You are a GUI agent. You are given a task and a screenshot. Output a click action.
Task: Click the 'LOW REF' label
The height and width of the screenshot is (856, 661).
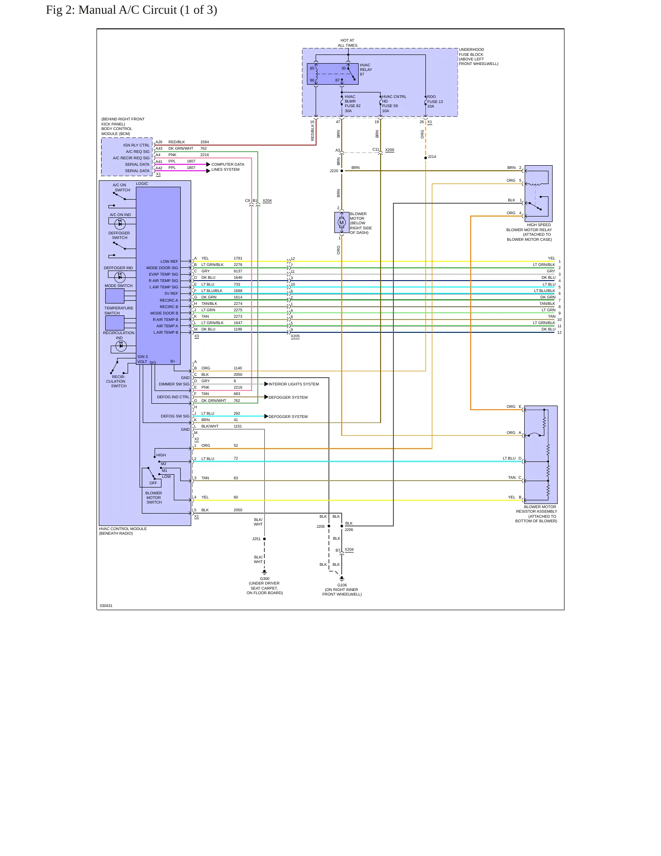pos(169,261)
